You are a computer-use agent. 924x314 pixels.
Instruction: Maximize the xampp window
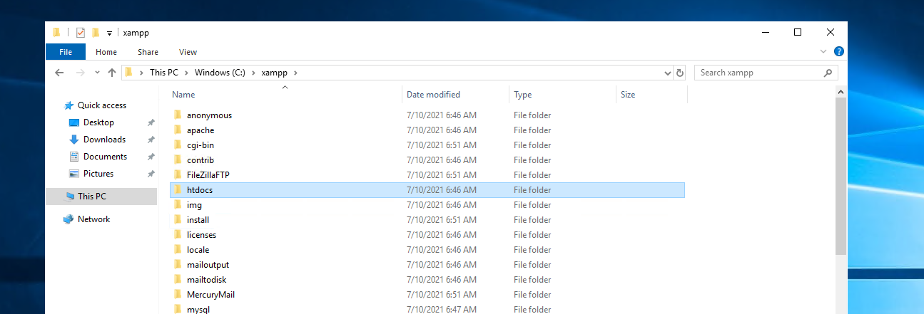(798, 32)
